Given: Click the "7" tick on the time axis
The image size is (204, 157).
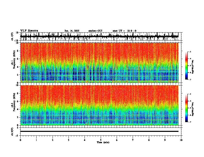Looking at the screenshot, I should (x=133, y=140).
